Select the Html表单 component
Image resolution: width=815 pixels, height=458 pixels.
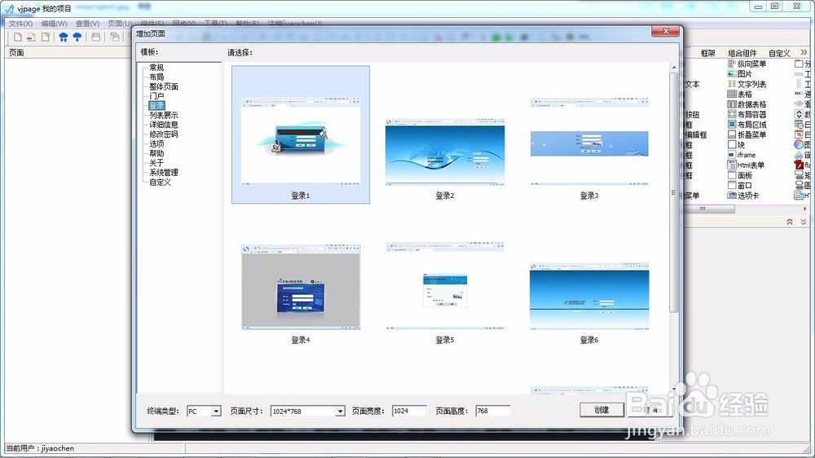click(x=746, y=165)
